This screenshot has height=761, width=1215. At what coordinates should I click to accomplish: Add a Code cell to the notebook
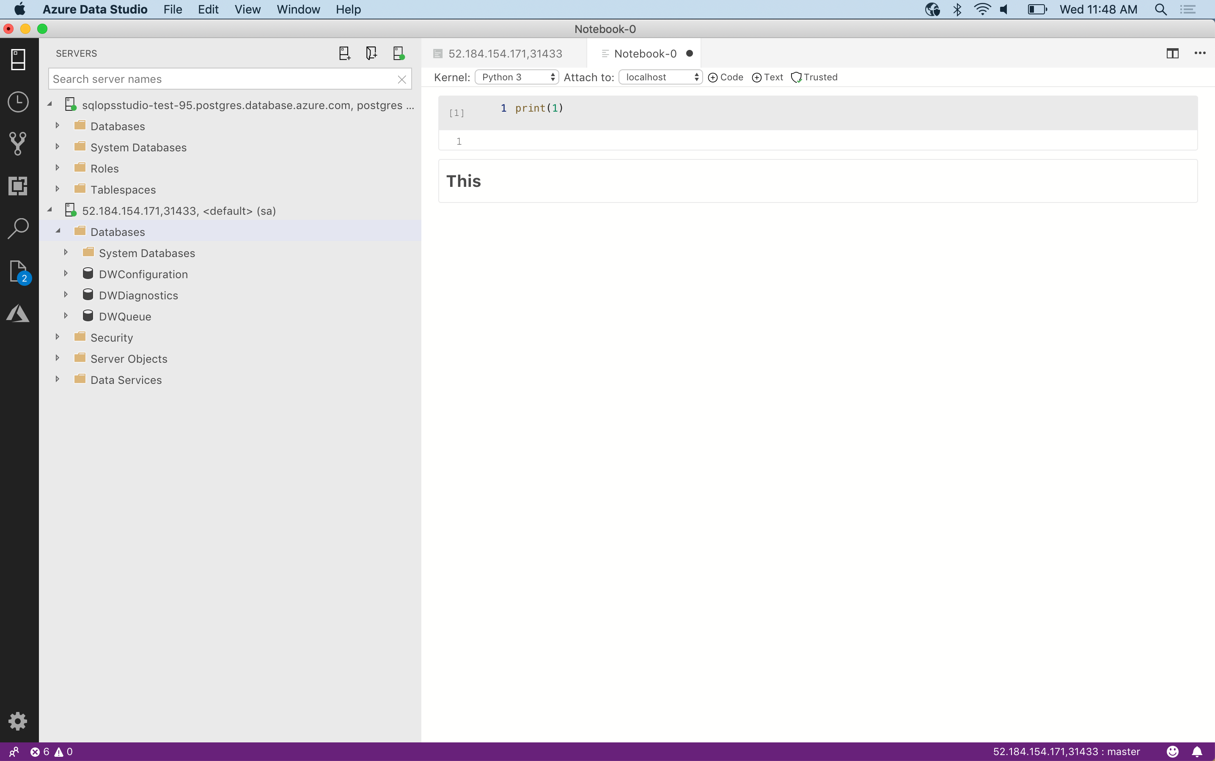(x=725, y=77)
